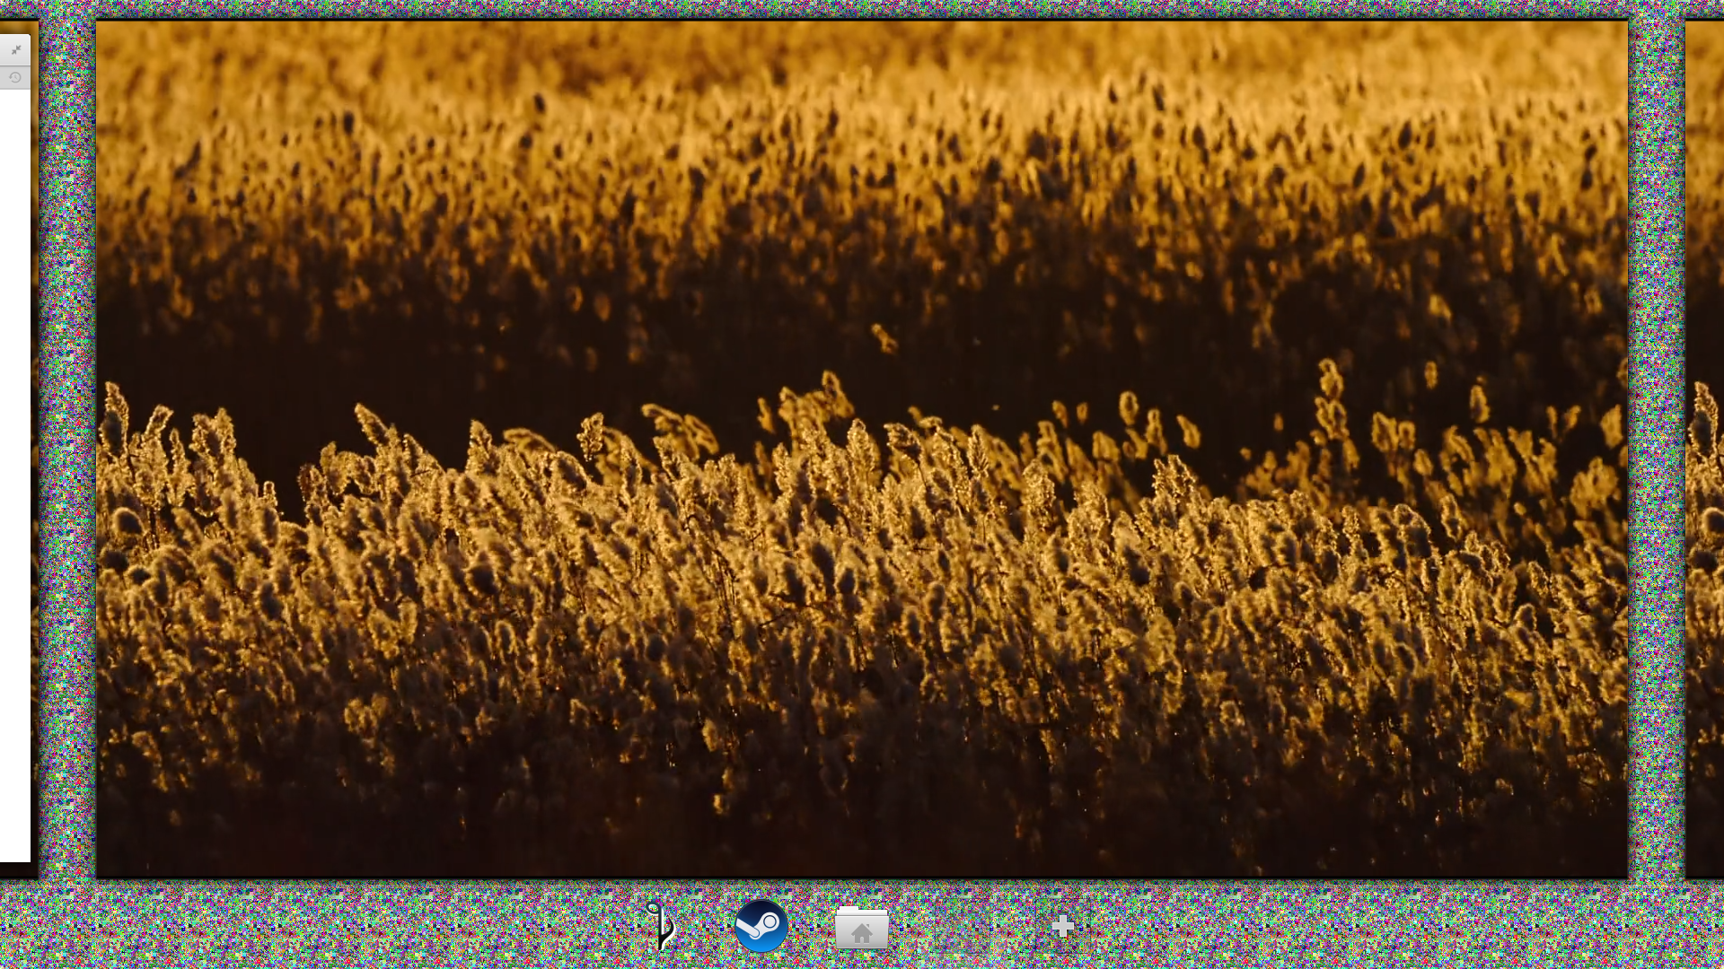Click the unmaximize arrows icon in left window
The image size is (1724, 969).
[x=15, y=50]
